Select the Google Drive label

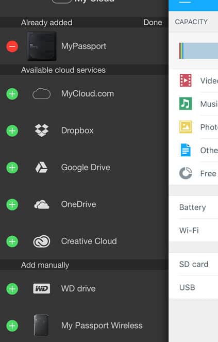[86, 168]
